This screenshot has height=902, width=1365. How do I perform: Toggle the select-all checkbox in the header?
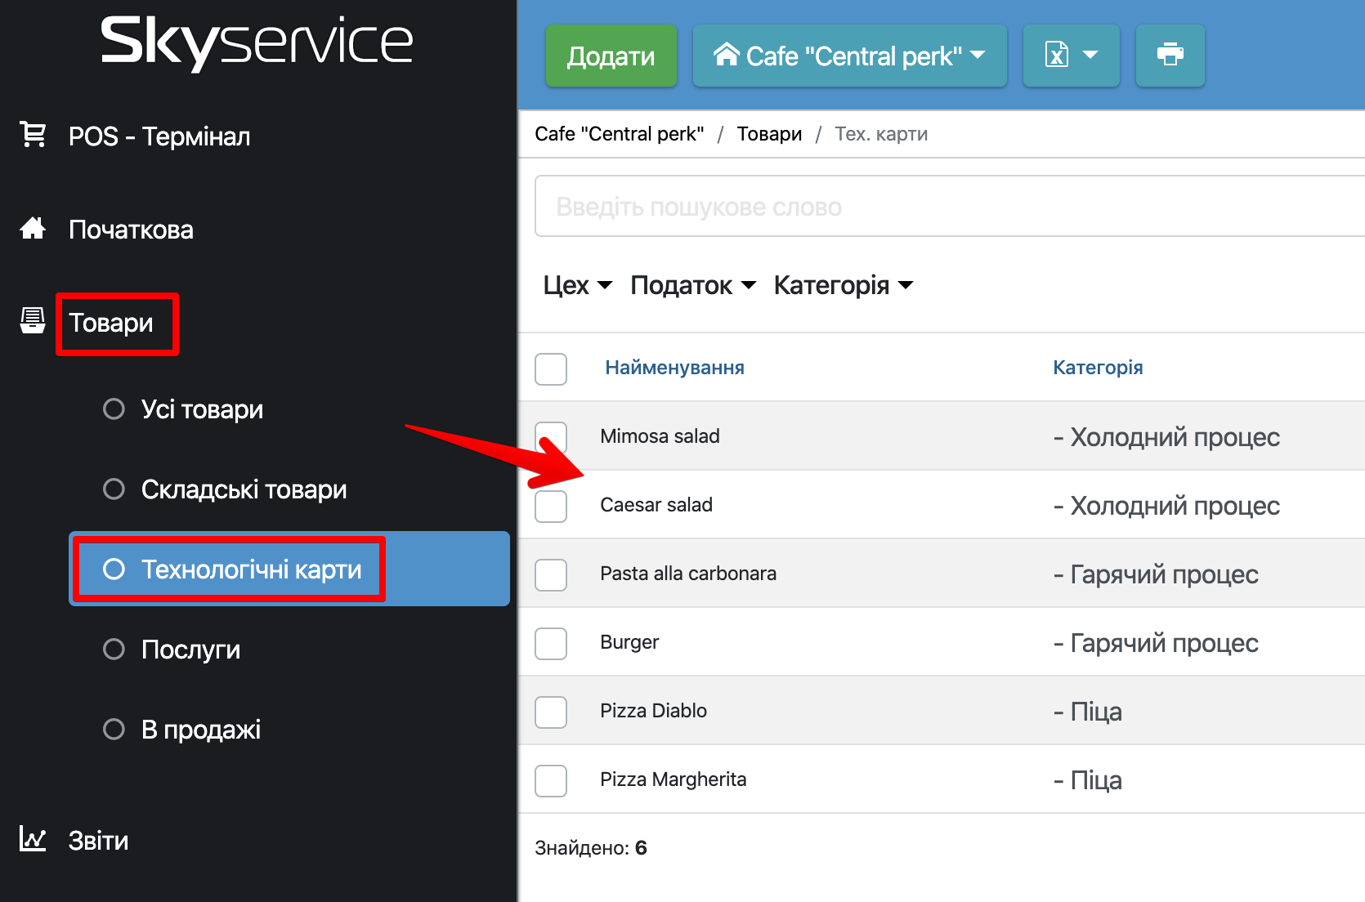click(x=551, y=368)
